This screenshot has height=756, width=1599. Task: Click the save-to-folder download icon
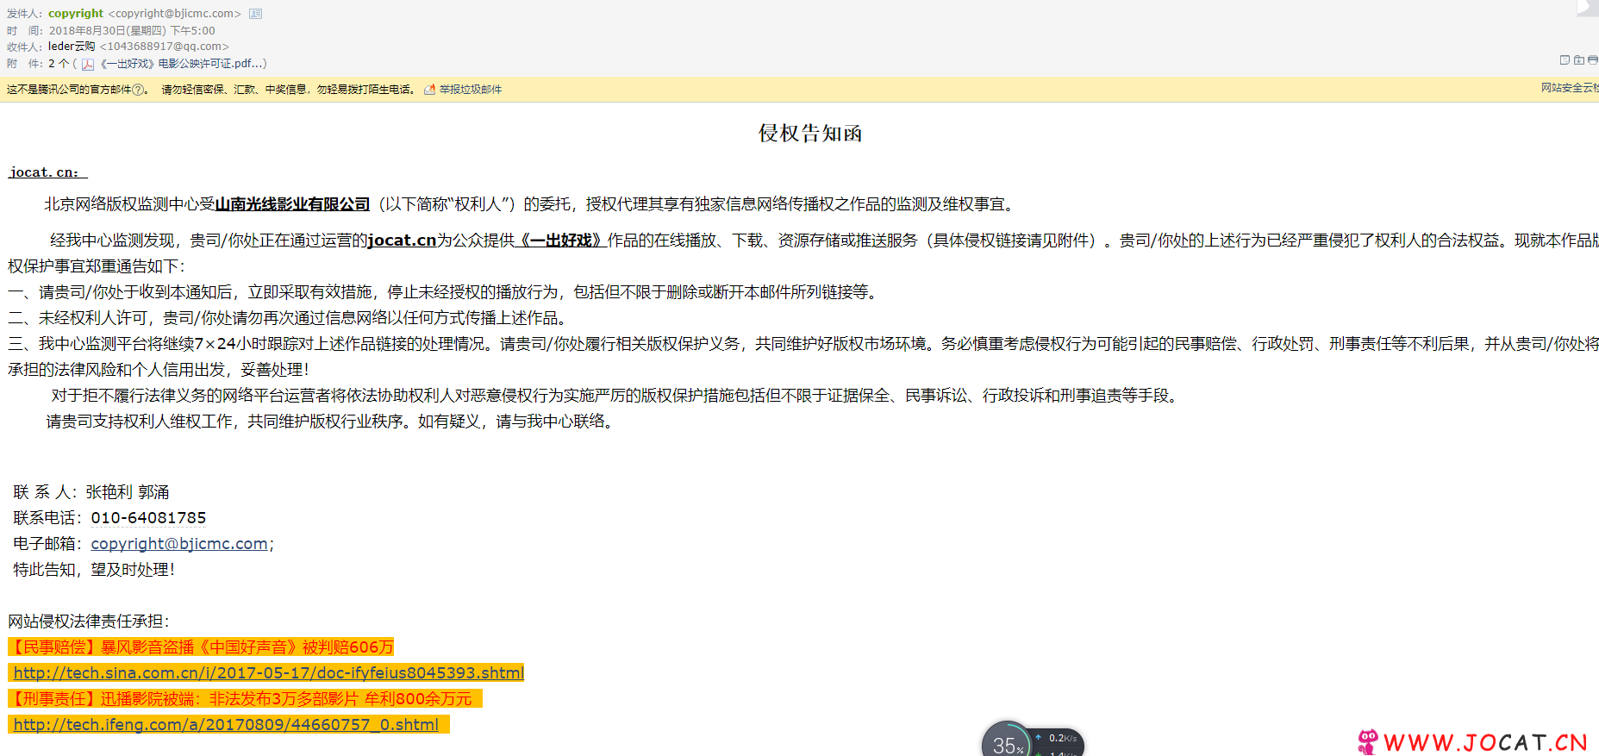(1579, 60)
